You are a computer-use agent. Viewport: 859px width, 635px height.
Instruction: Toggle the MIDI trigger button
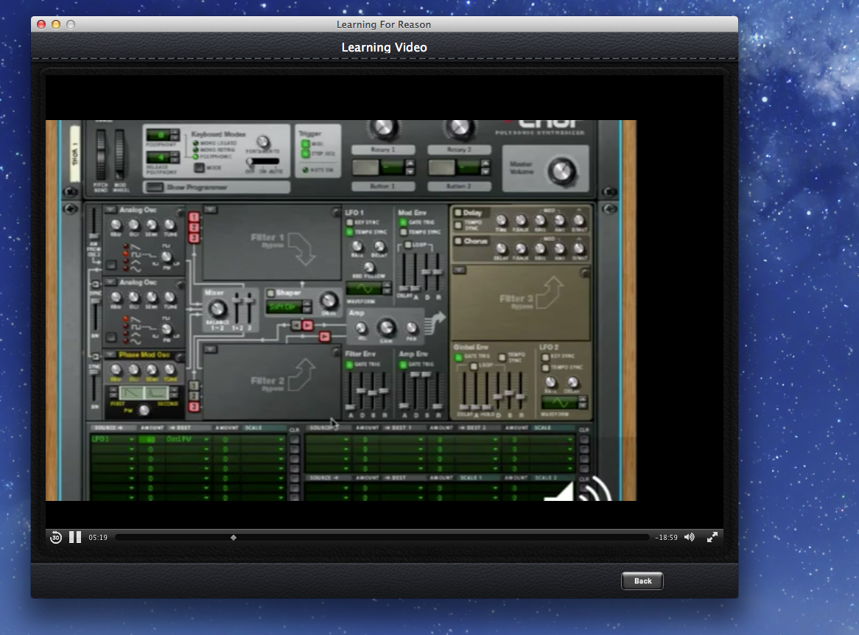click(x=305, y=144)
